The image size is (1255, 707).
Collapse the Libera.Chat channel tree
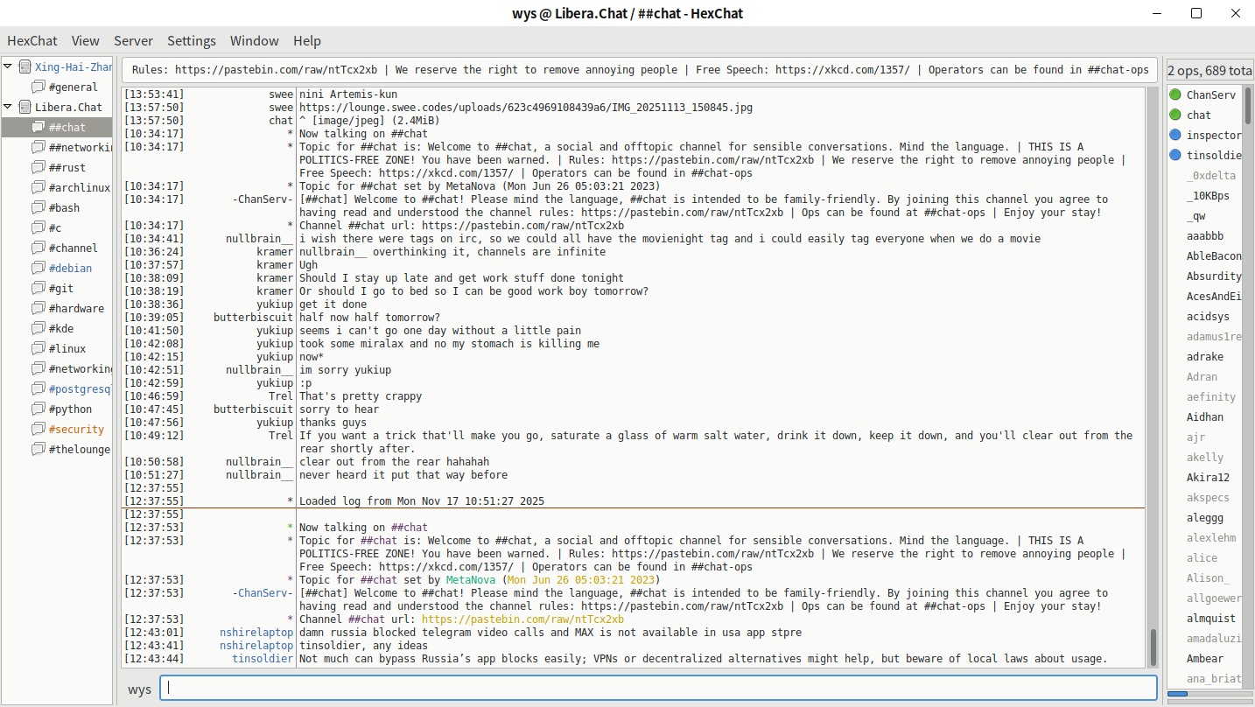tap(8, 107)
